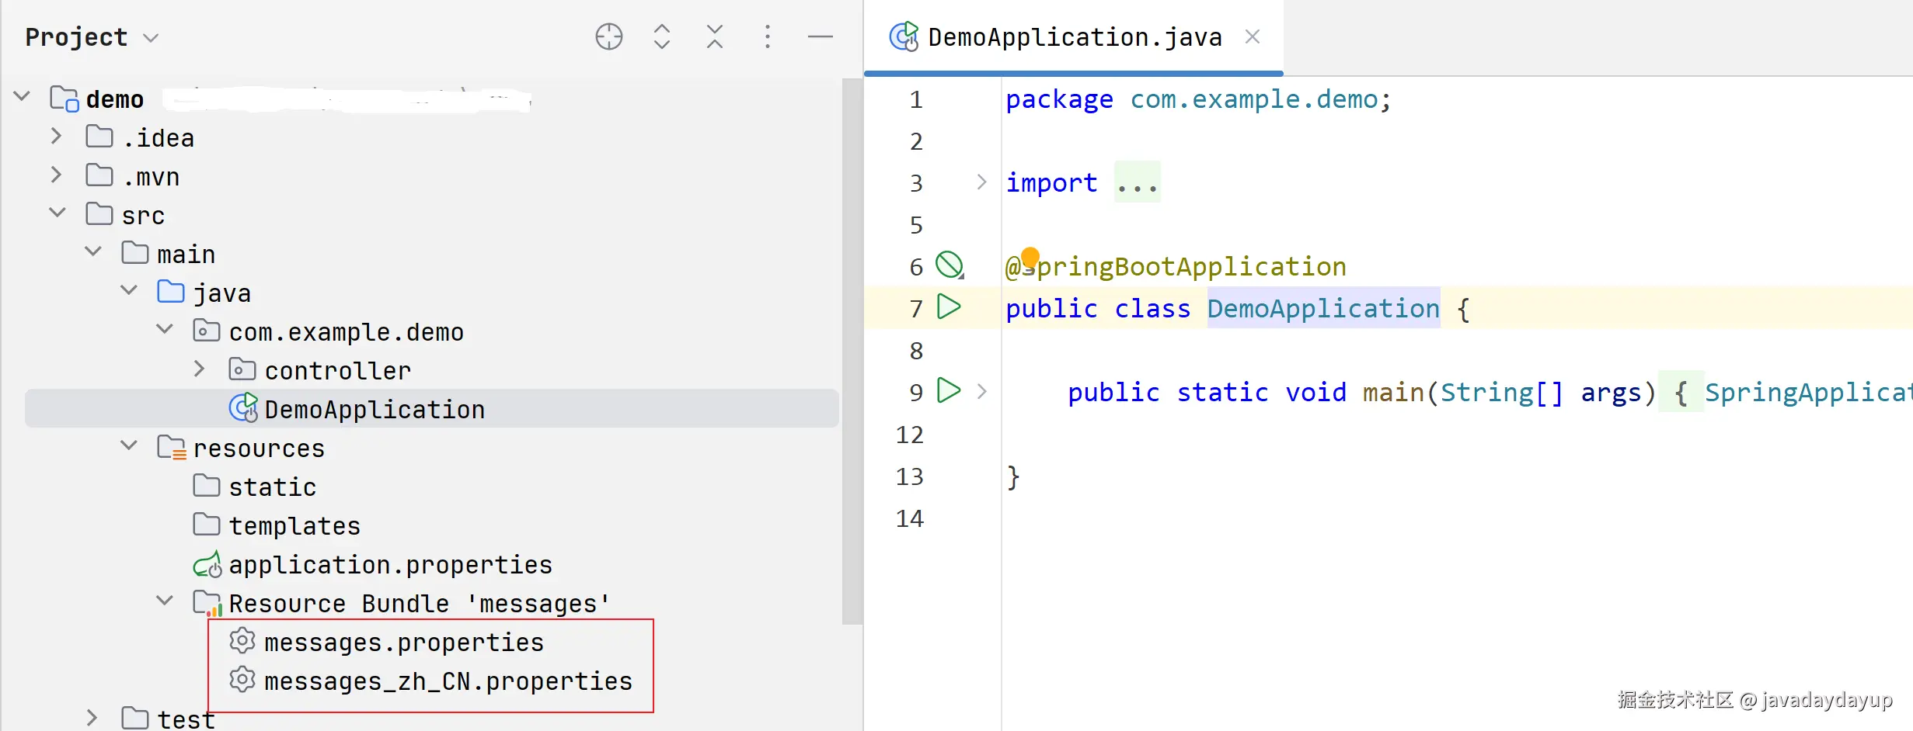Click line number 1 in the gutter

[916, 99]
